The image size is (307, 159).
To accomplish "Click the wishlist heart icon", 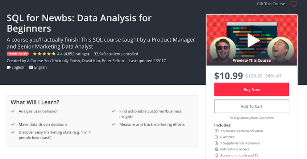I will click(294, 4).
